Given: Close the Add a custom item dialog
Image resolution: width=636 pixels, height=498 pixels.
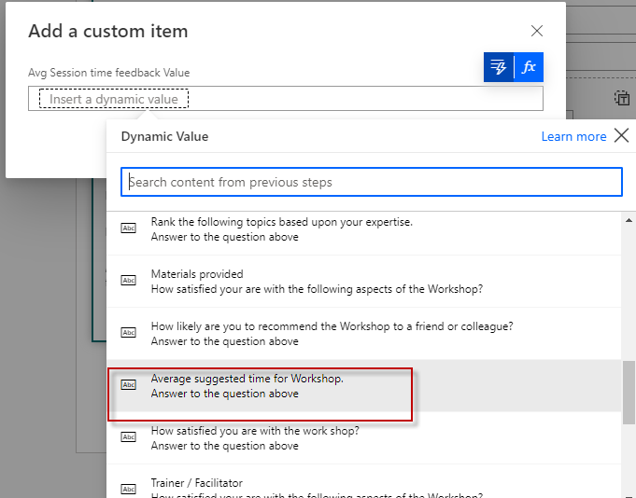Looking at the screenshot, I should [537, 31].
